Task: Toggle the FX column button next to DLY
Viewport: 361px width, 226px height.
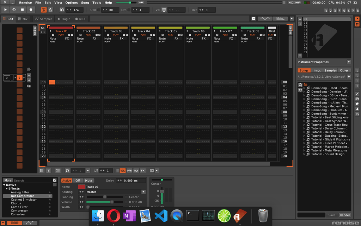Action: click(x=143, y=171)
